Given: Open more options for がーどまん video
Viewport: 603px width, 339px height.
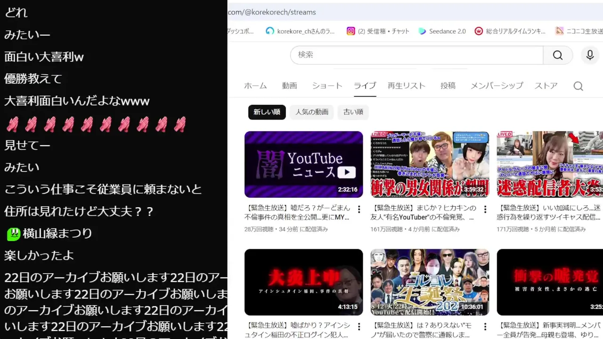Looking at the screenshot, I should [x=359, y=209].
